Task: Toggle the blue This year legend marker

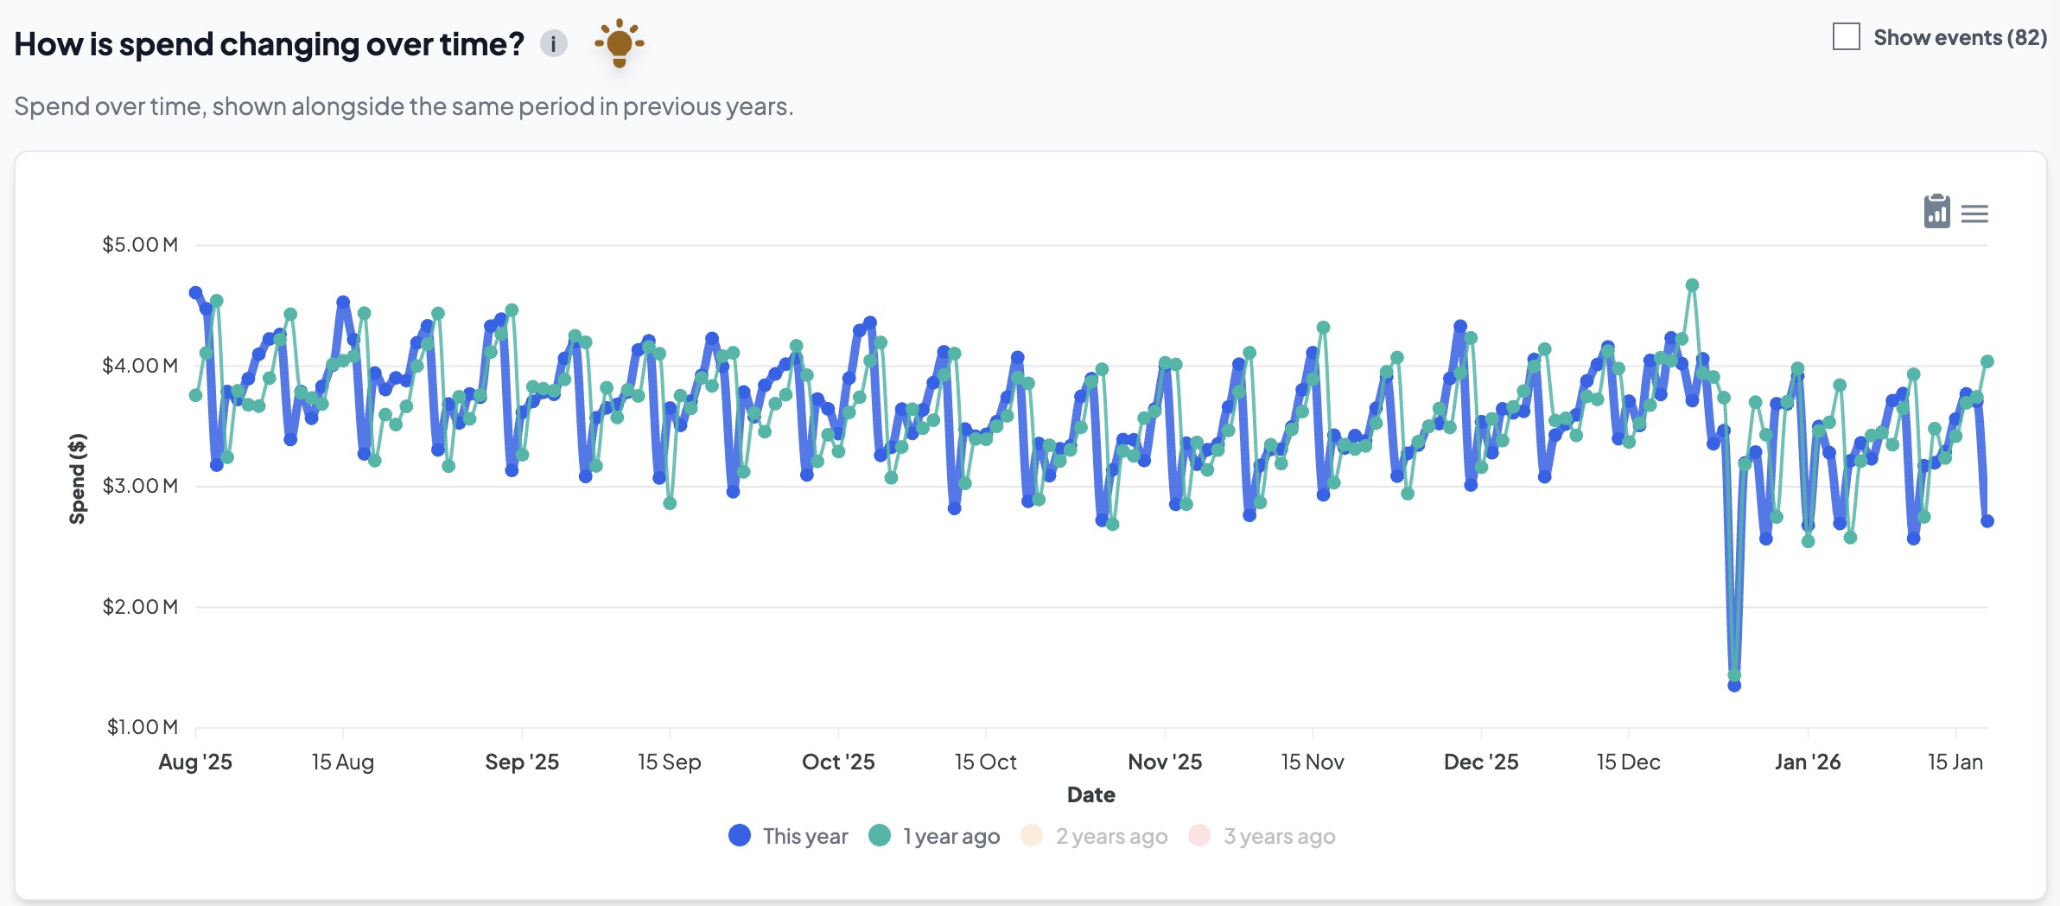Action: [x=740, y=835]
